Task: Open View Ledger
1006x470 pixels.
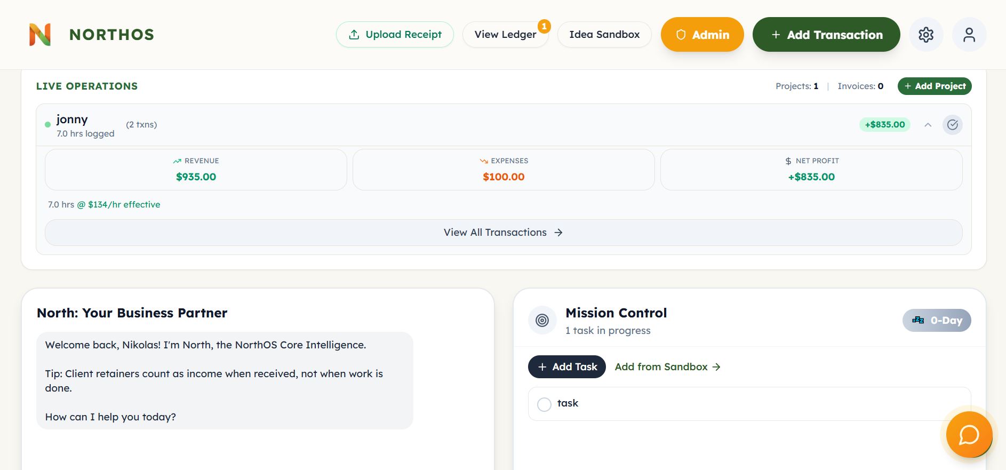Action: (x=505, y=35)
